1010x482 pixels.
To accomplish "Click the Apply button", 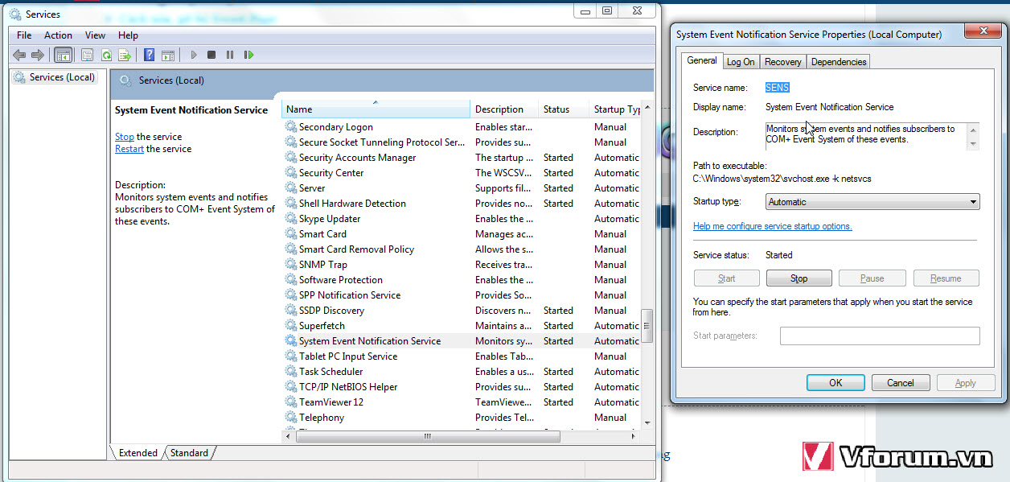I will pos(966,383).
